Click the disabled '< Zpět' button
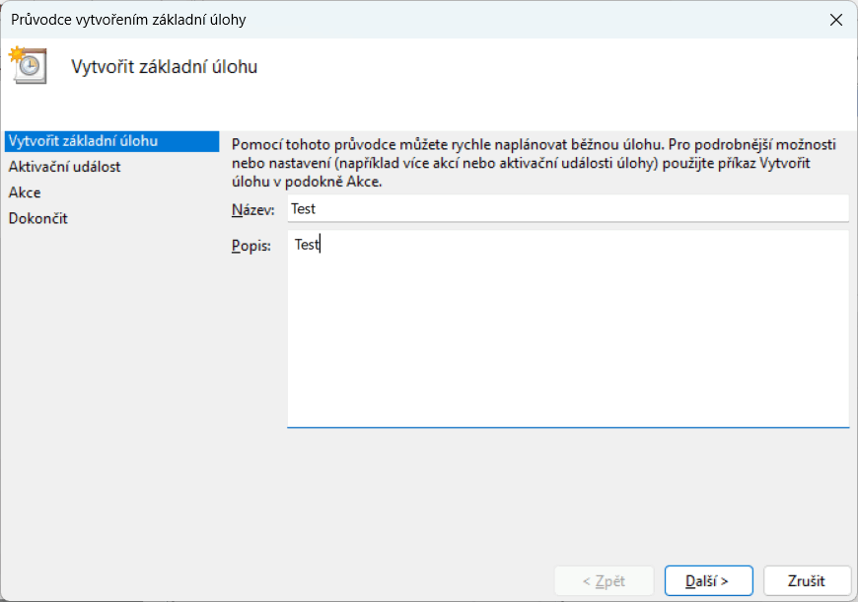The image size is (858, 602). pos(604,580)
